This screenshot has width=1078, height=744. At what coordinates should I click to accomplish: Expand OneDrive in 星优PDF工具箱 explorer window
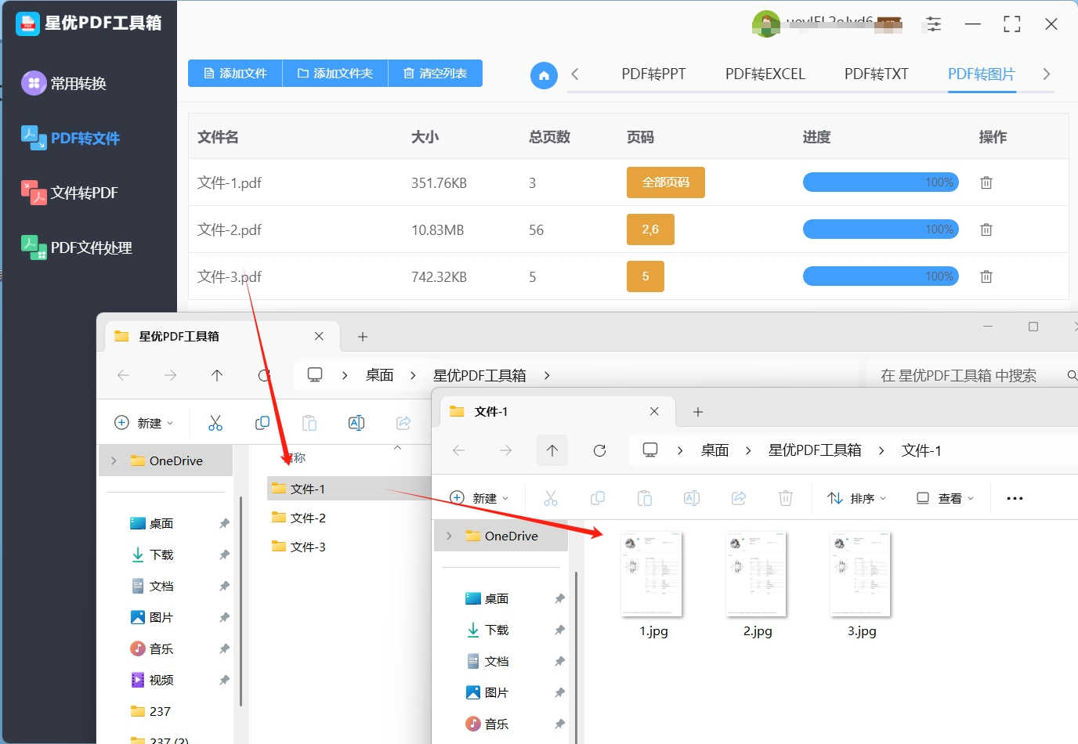(114, 460)
